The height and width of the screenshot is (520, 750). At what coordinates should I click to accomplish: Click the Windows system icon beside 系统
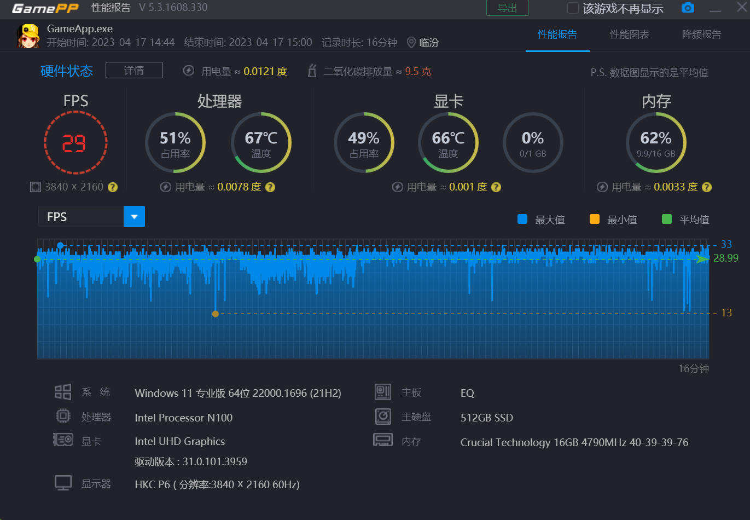pyautogui.click(x=63, y=392)
